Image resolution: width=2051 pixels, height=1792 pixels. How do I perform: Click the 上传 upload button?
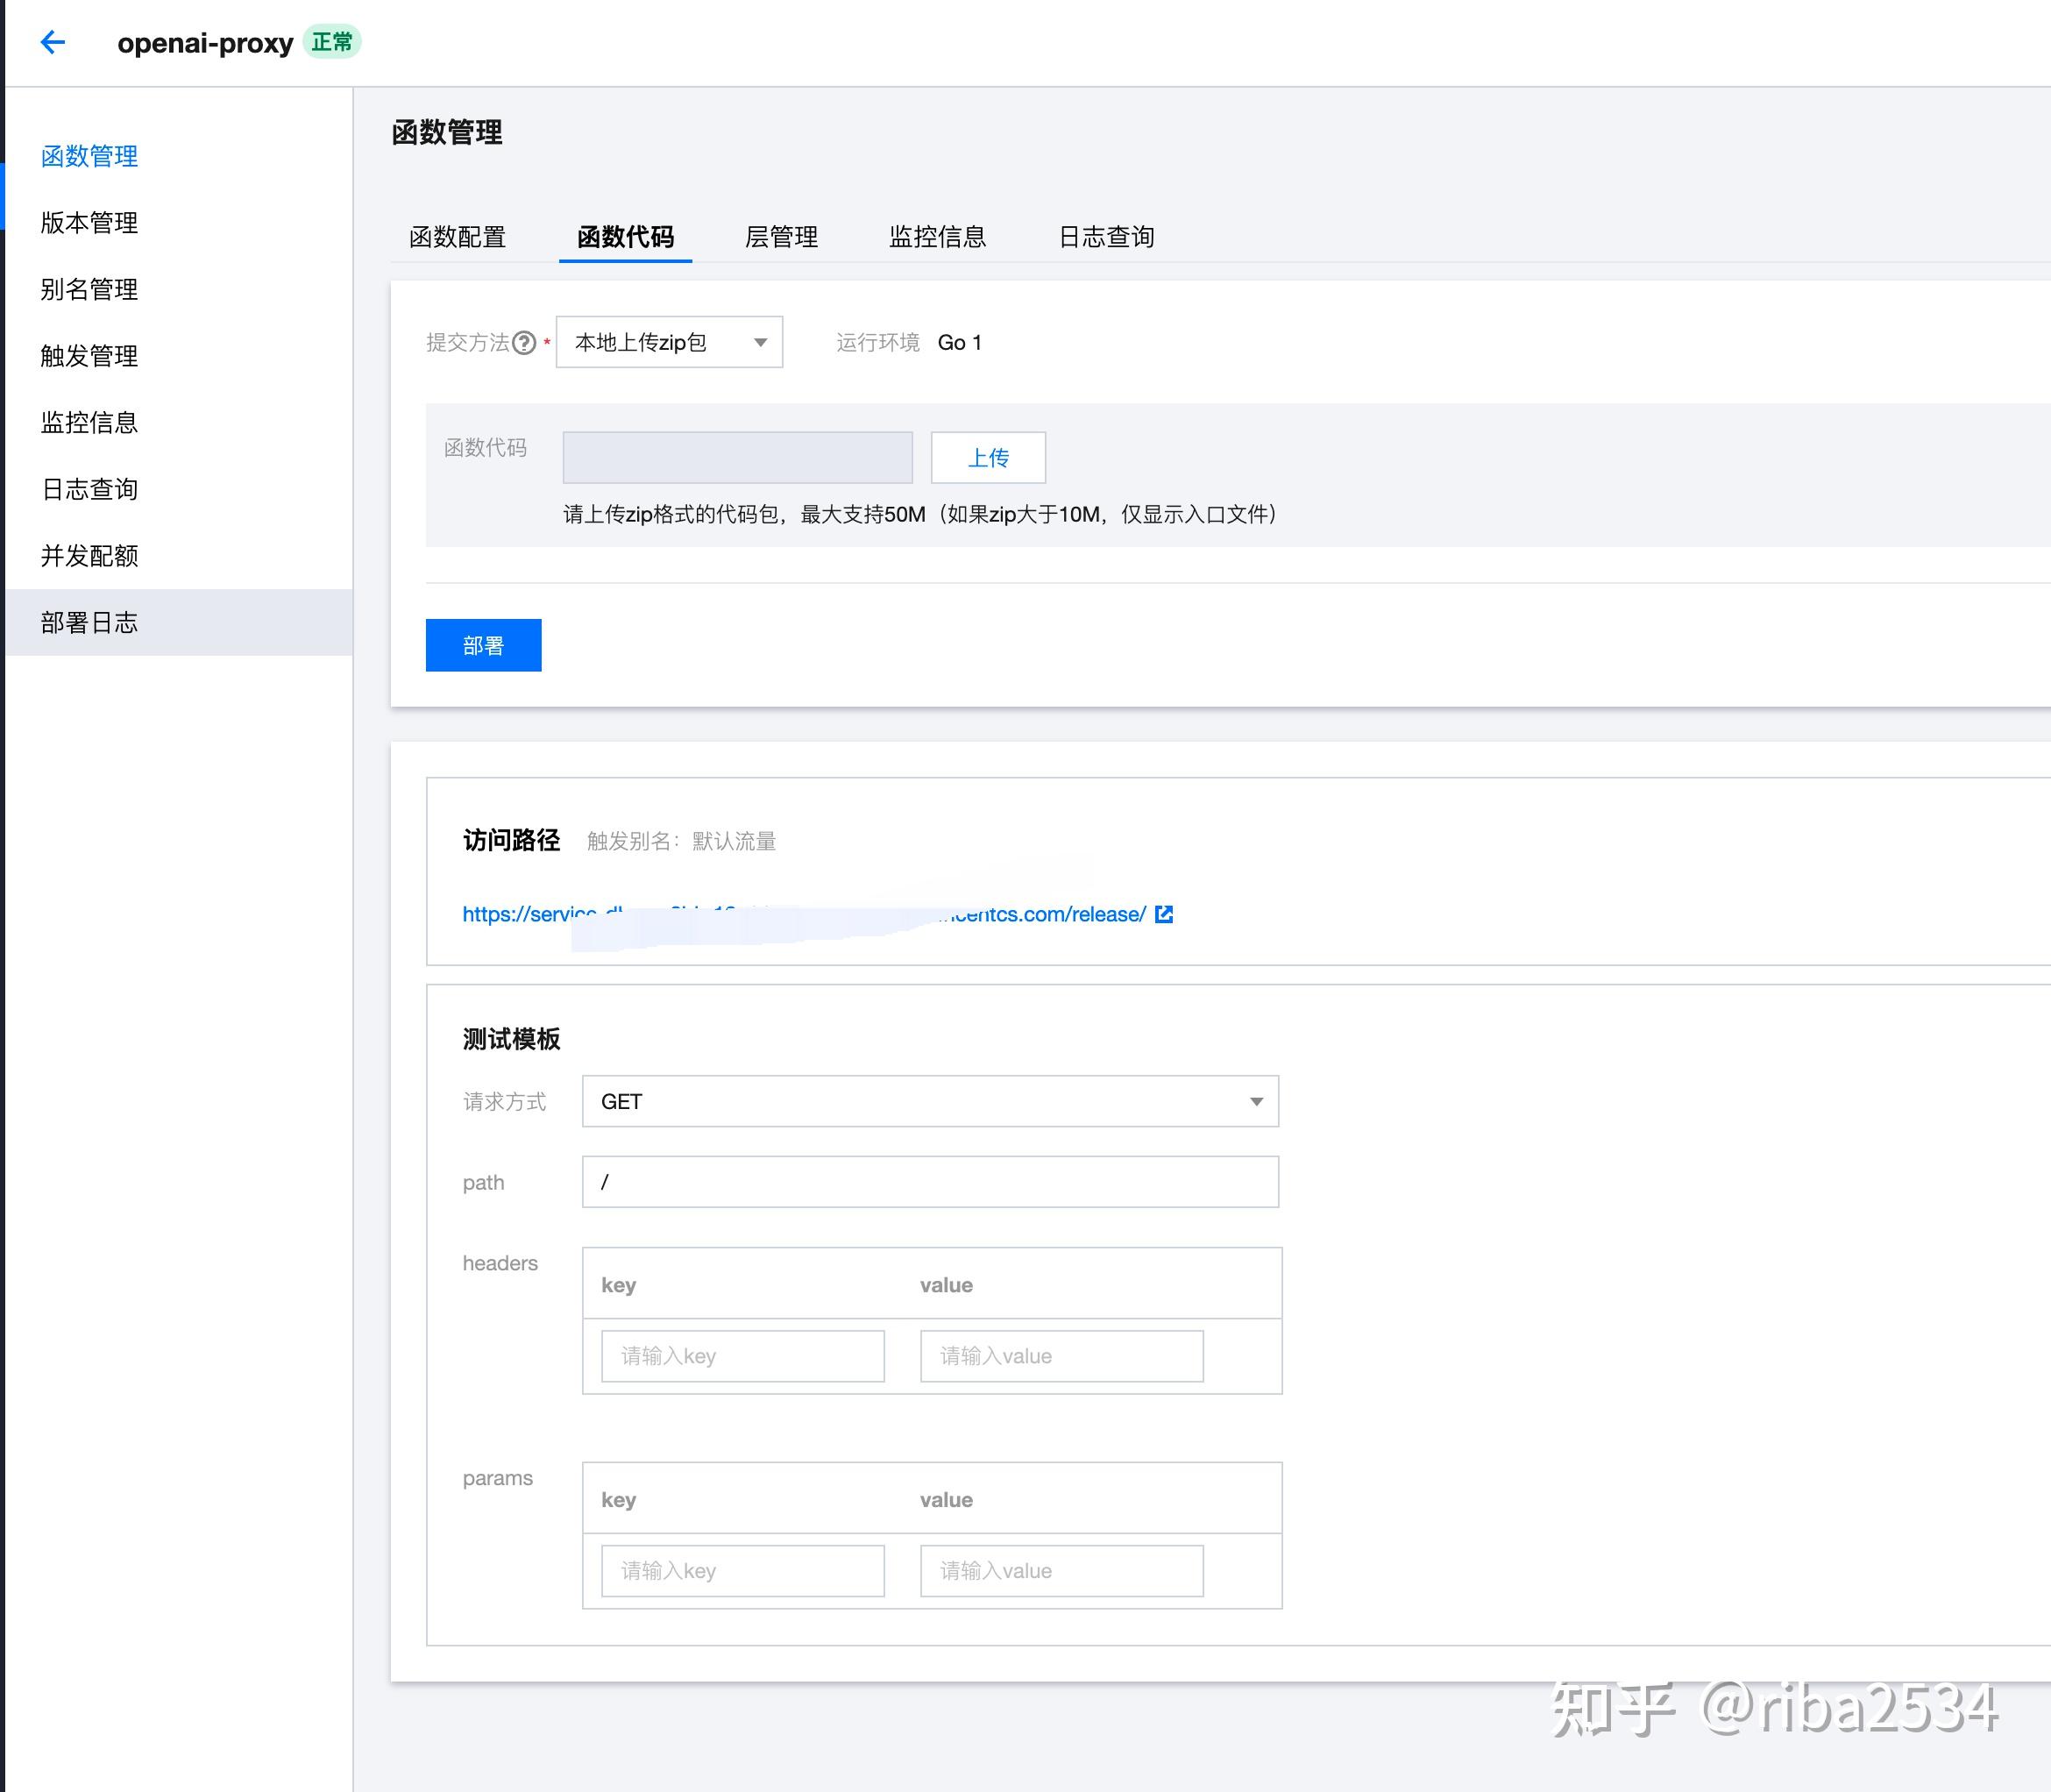pos(988,458)
